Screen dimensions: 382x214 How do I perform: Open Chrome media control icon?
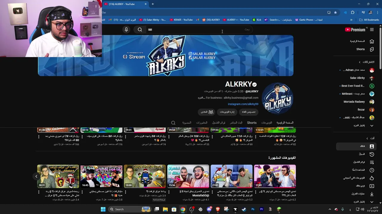[363, 12]
